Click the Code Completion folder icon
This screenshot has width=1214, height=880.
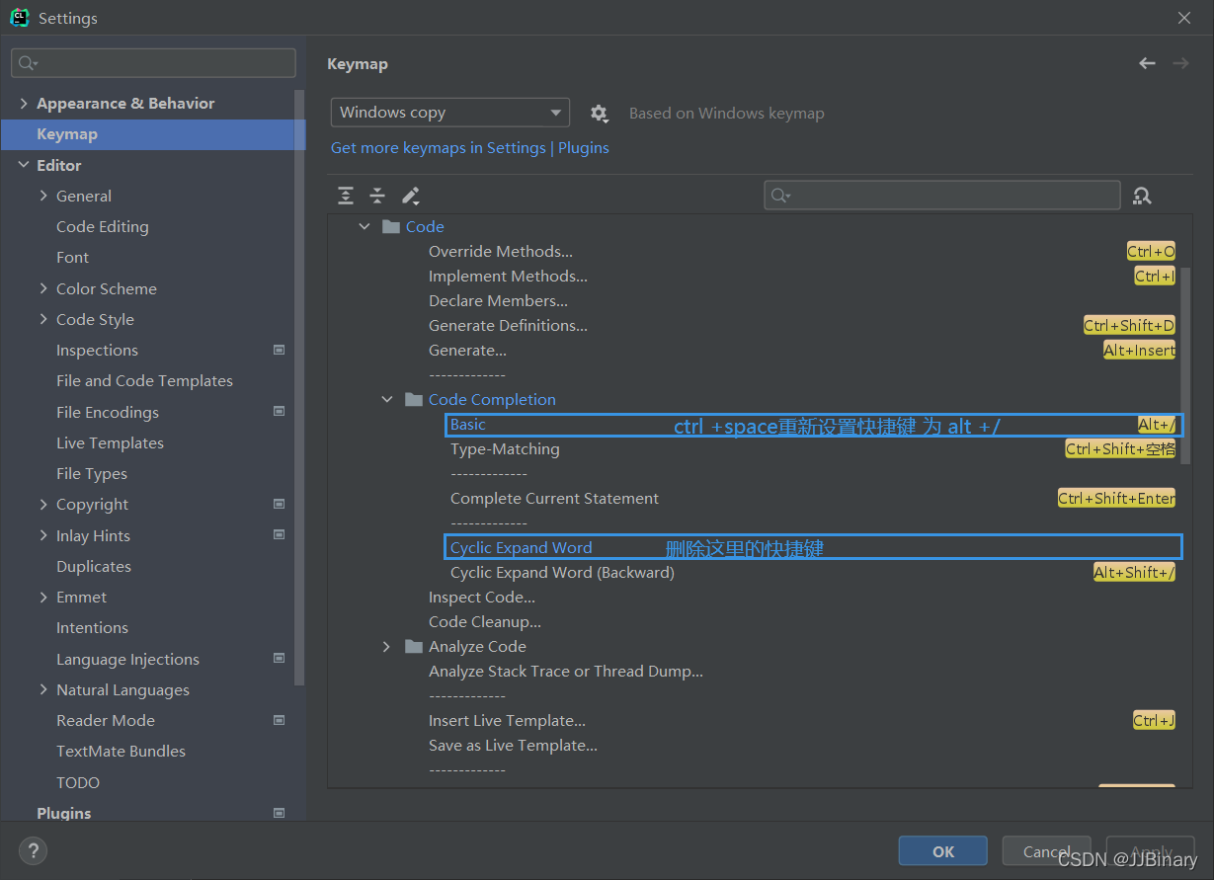tap(414, 399)
